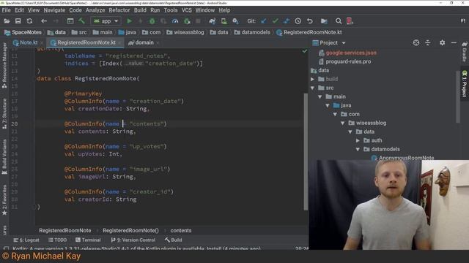
Task: Hide the Project panel with the minus icon
Action: [454, 42]
